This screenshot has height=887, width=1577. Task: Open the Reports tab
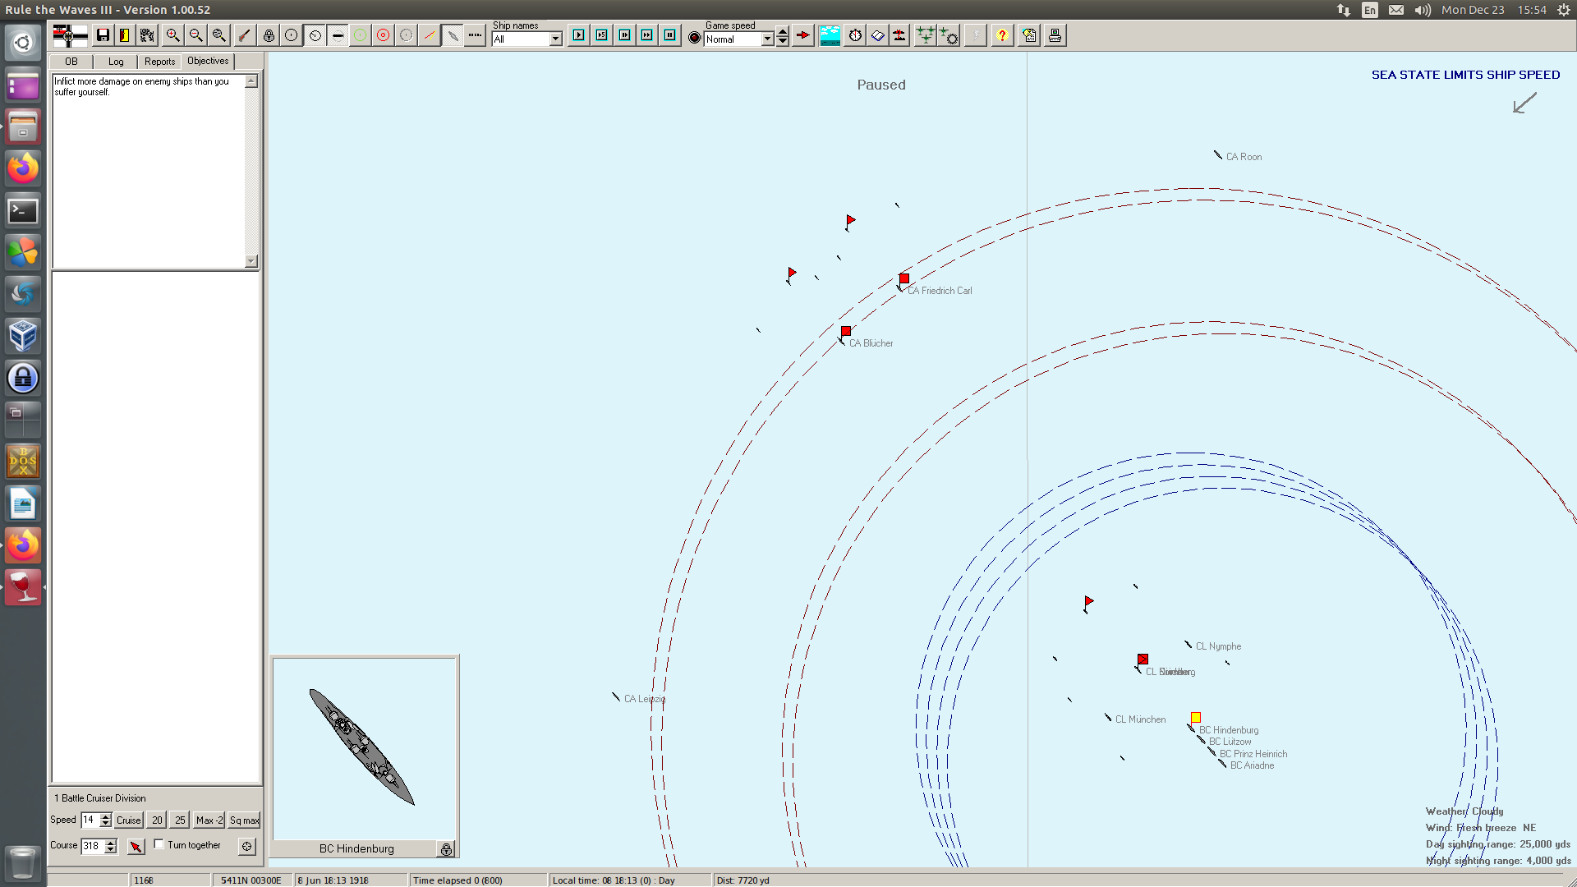(159, 62)
